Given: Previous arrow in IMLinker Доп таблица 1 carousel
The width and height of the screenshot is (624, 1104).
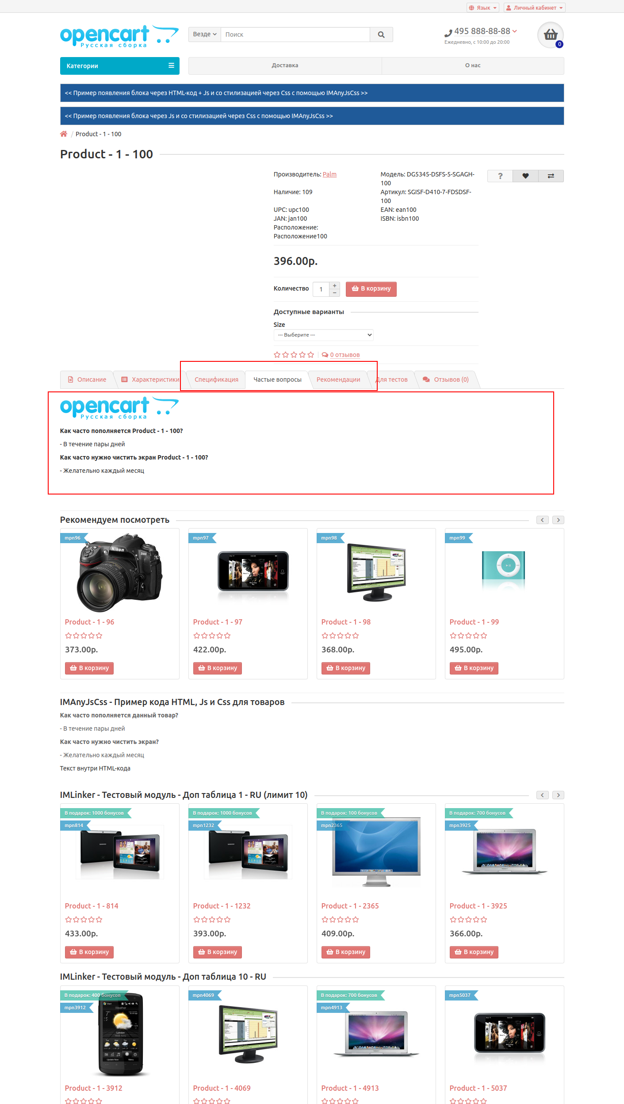Looking at the screenshot, I should click(543, 795).
